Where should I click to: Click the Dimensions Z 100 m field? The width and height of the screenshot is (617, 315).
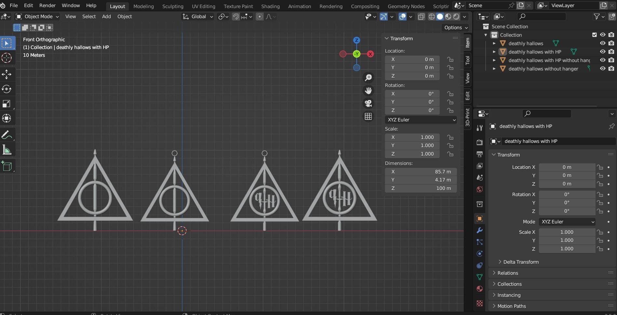click(421, 188)
